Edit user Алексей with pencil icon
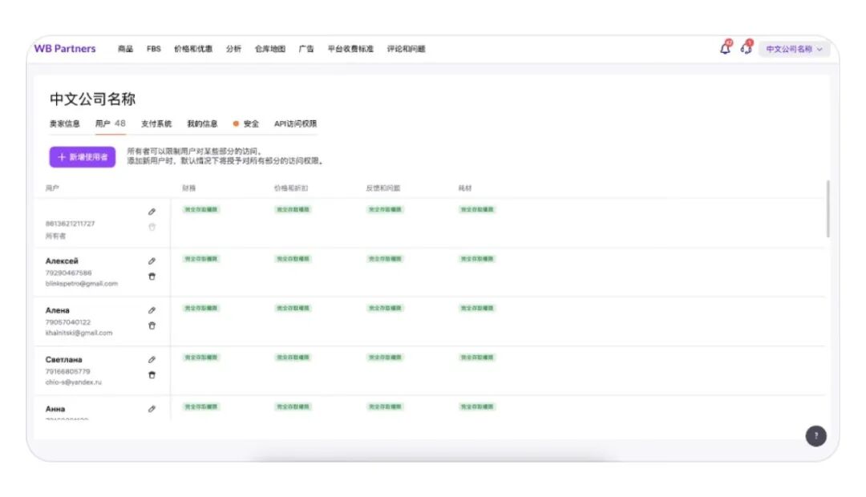 tap(152, 261)
